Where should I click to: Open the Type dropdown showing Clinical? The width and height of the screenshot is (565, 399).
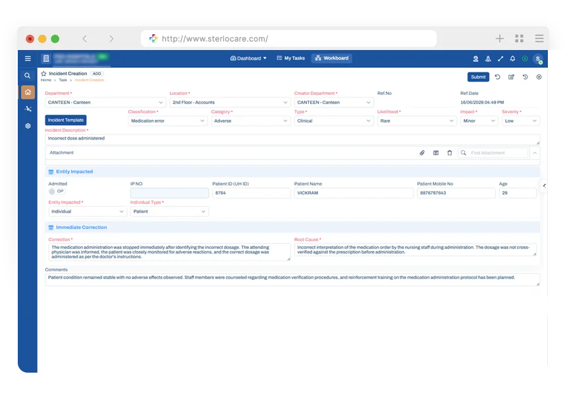click(334, 121)
